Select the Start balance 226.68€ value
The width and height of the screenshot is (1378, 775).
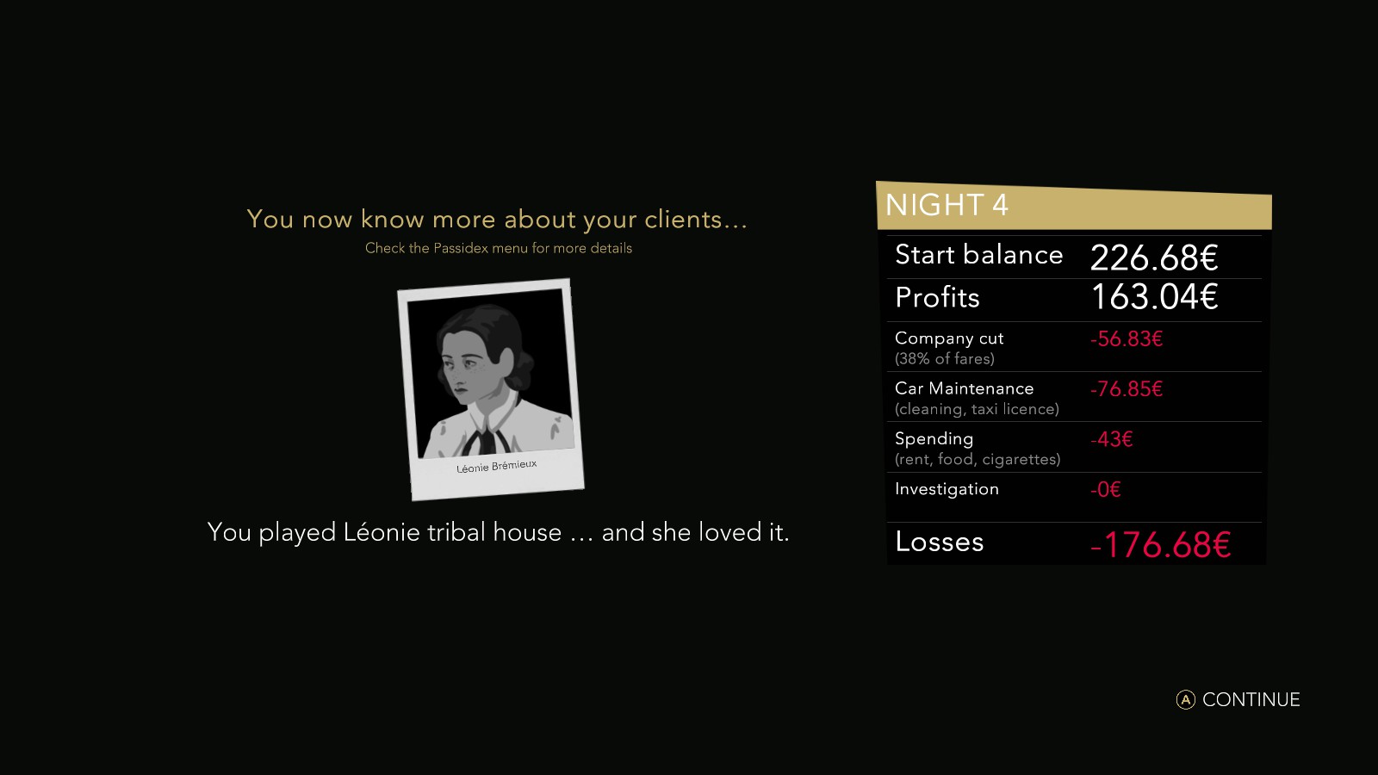click(x=1154, y=257)
